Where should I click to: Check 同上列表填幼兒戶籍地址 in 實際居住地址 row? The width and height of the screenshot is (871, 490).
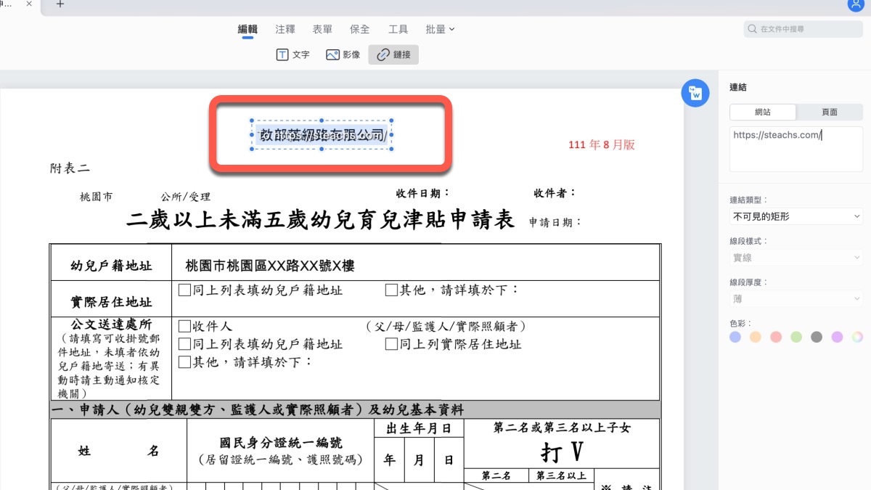coord(184,290)
